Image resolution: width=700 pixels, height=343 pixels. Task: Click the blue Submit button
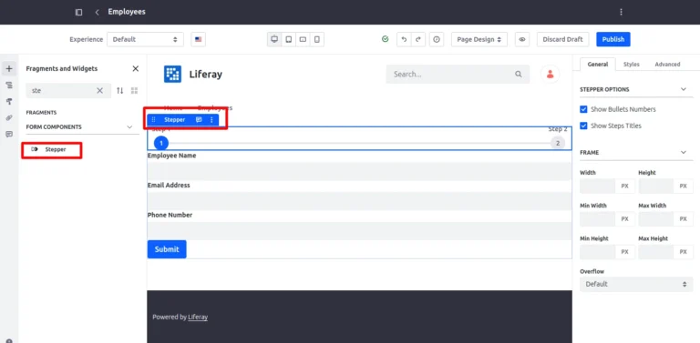point(167,249)
